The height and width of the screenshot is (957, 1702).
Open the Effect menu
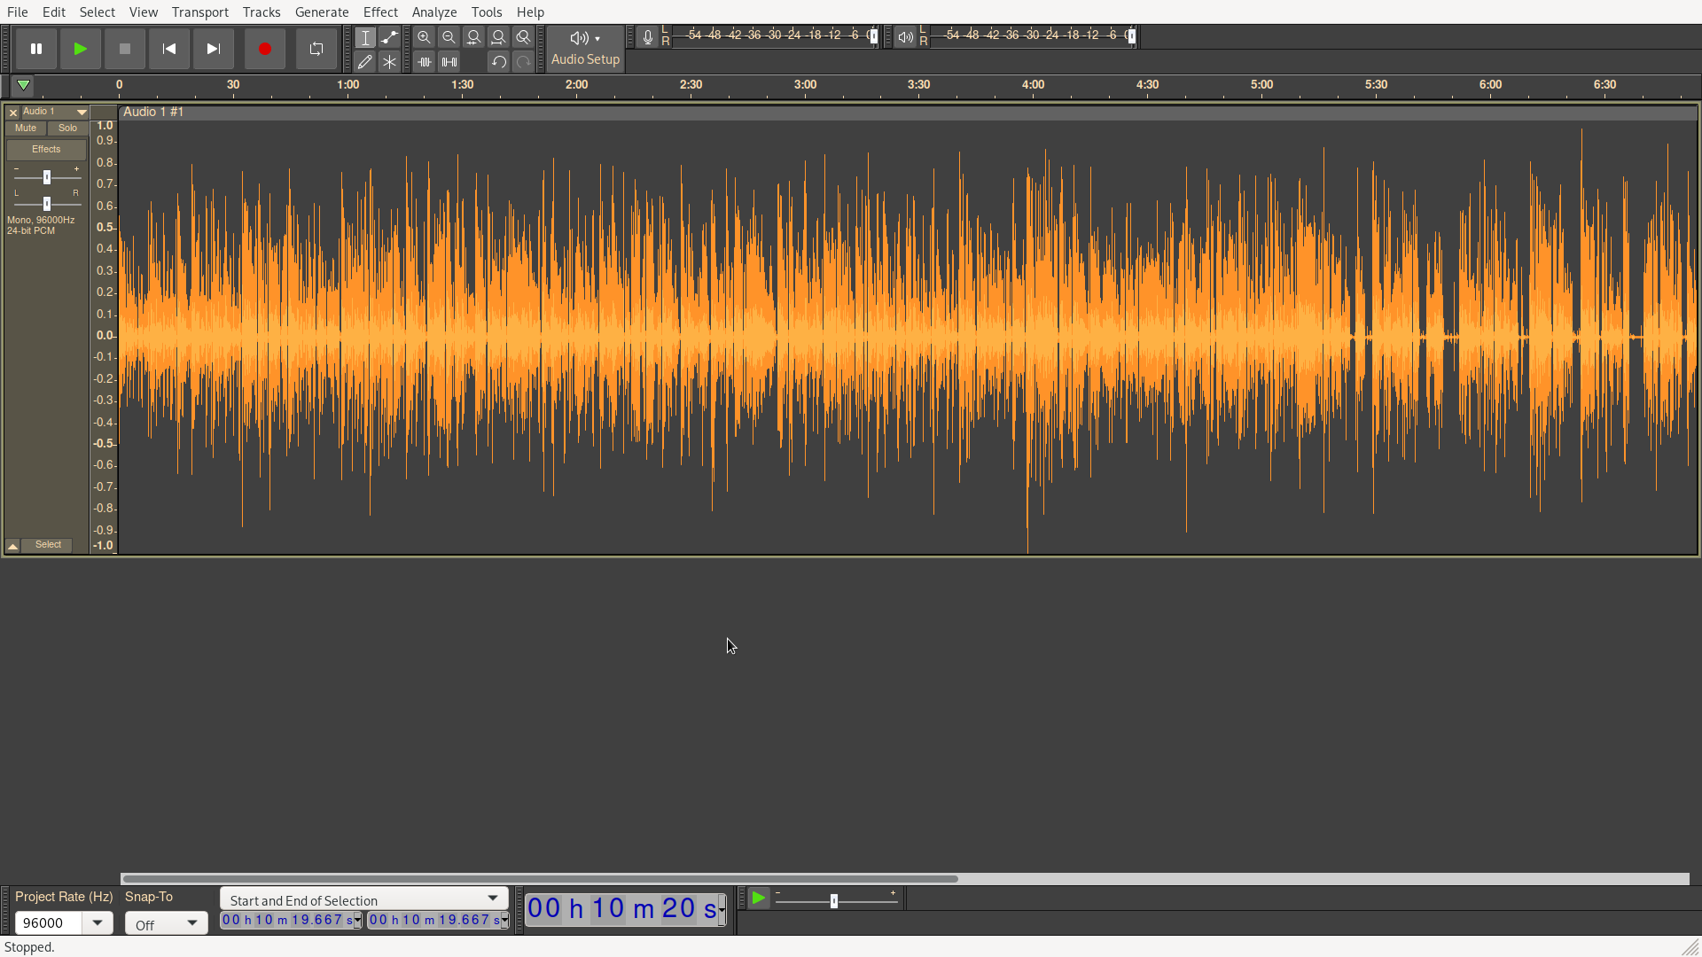pos(380,12)
